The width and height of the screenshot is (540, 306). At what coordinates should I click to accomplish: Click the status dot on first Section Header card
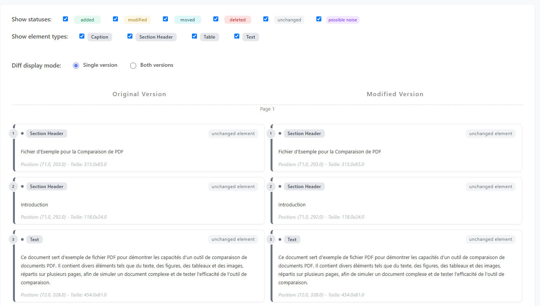(22, 133)
